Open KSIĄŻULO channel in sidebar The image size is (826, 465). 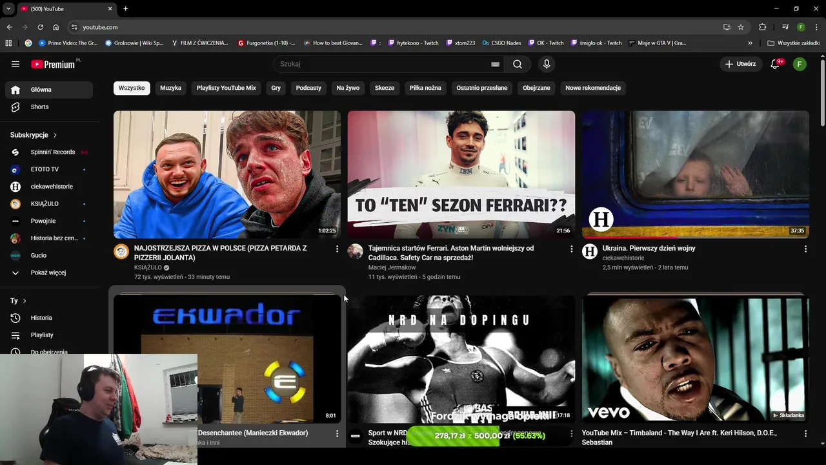[49, 203]
